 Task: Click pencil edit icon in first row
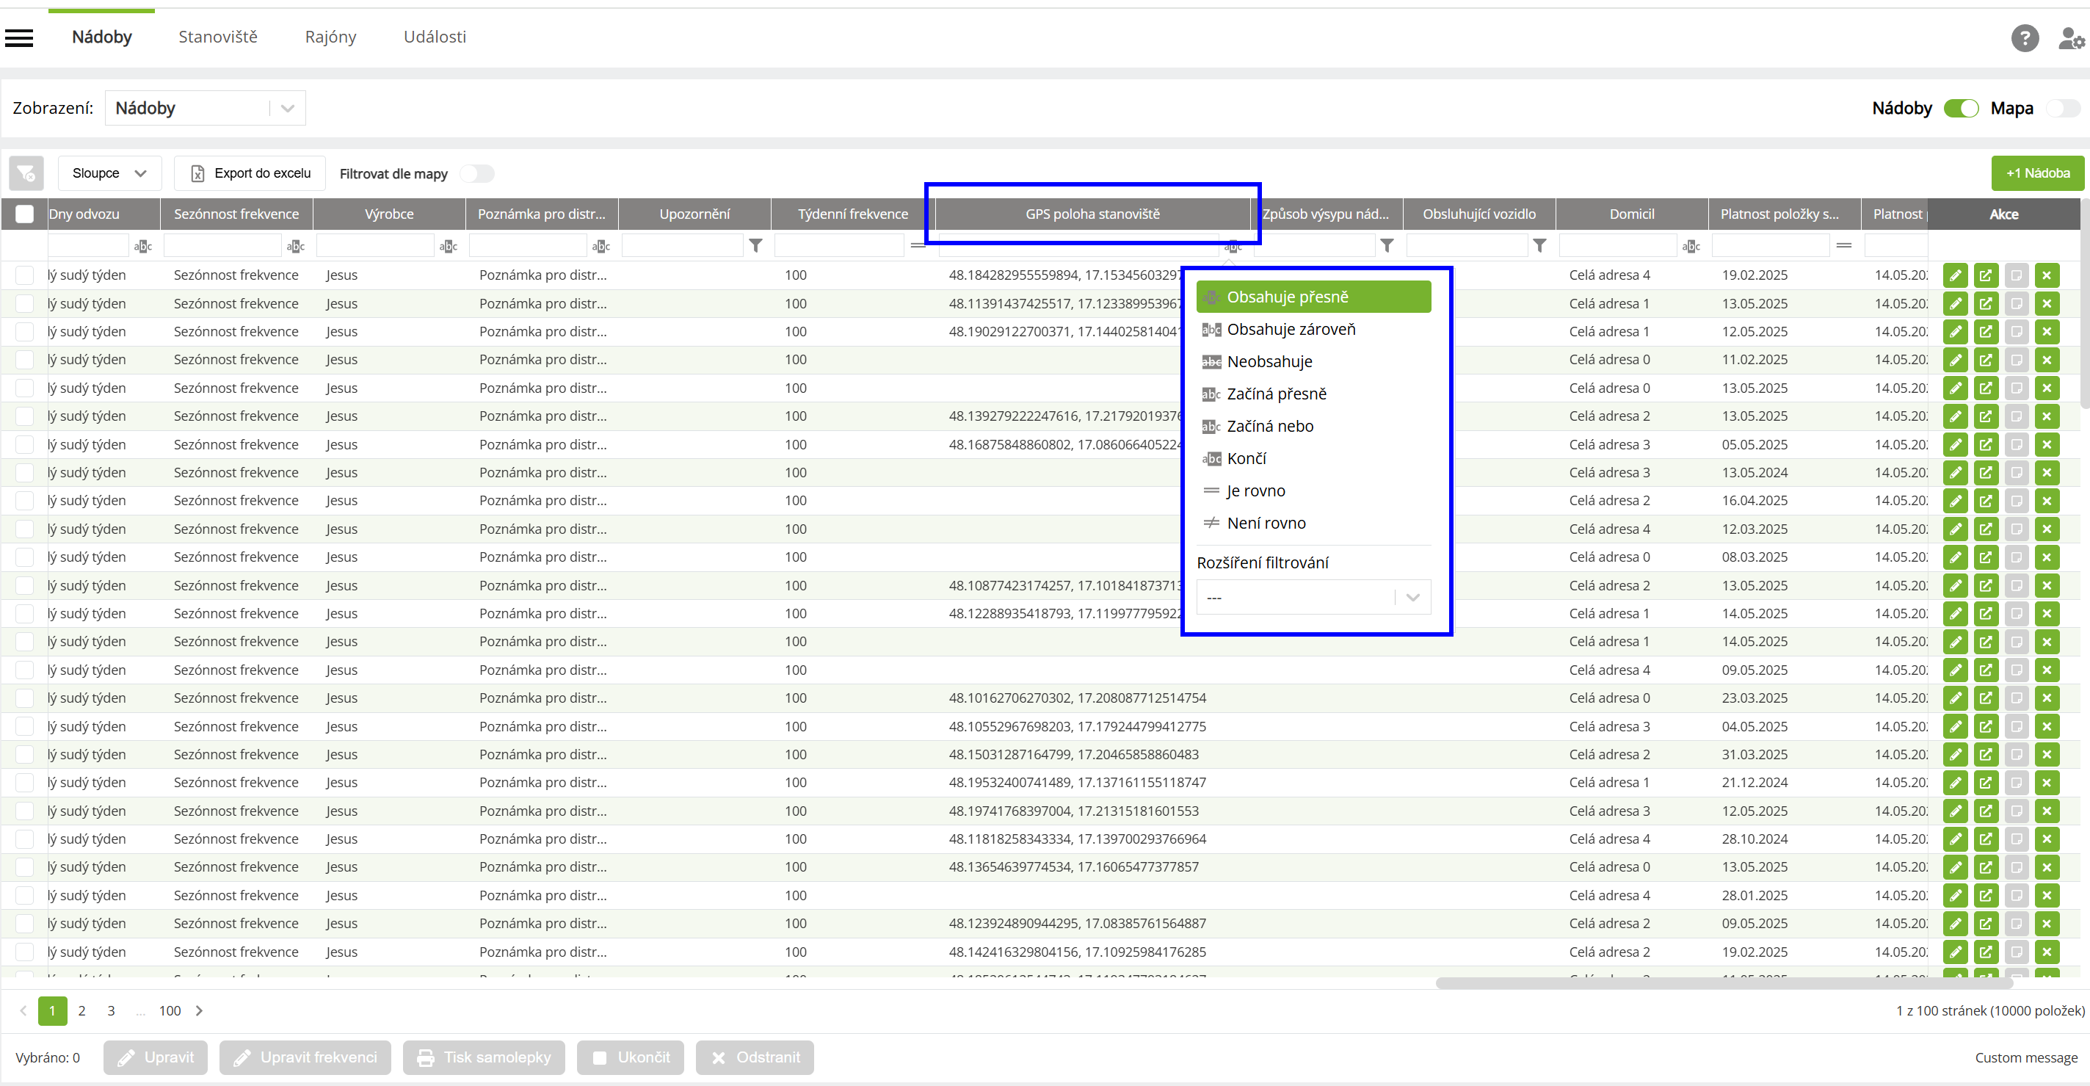tap(1956, 275)
